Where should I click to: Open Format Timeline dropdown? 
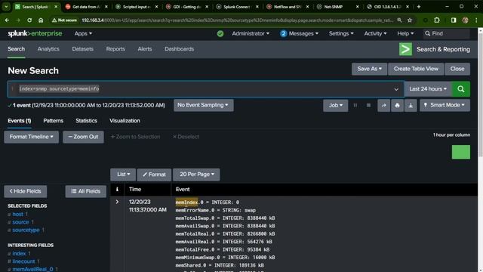click(x=32, y=137)
